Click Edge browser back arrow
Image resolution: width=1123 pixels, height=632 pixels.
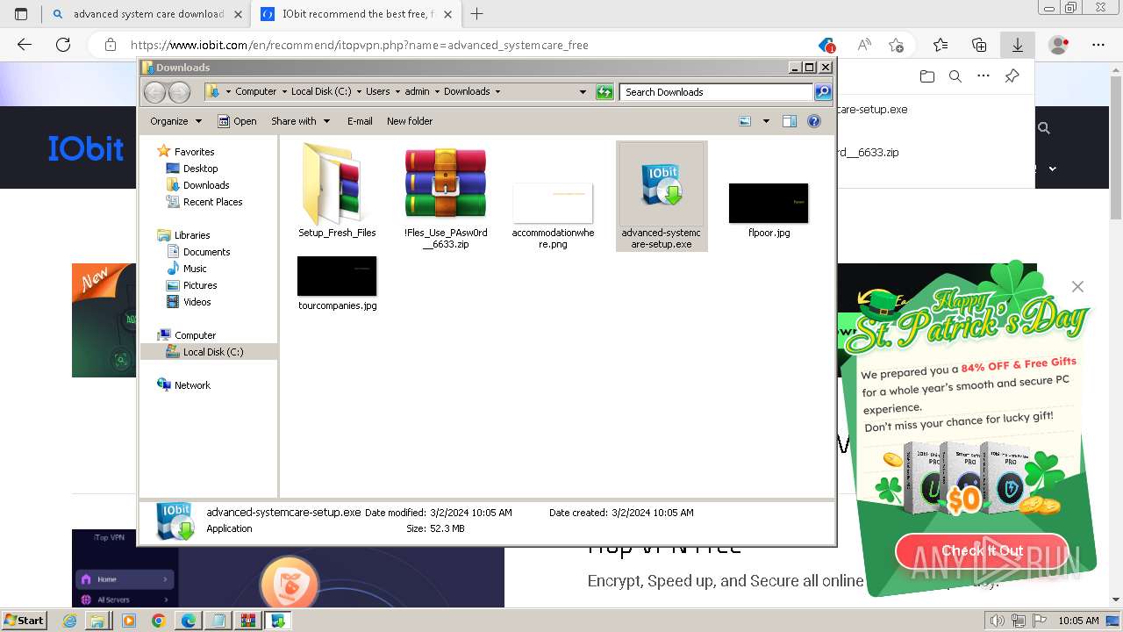tap(25, 45)
